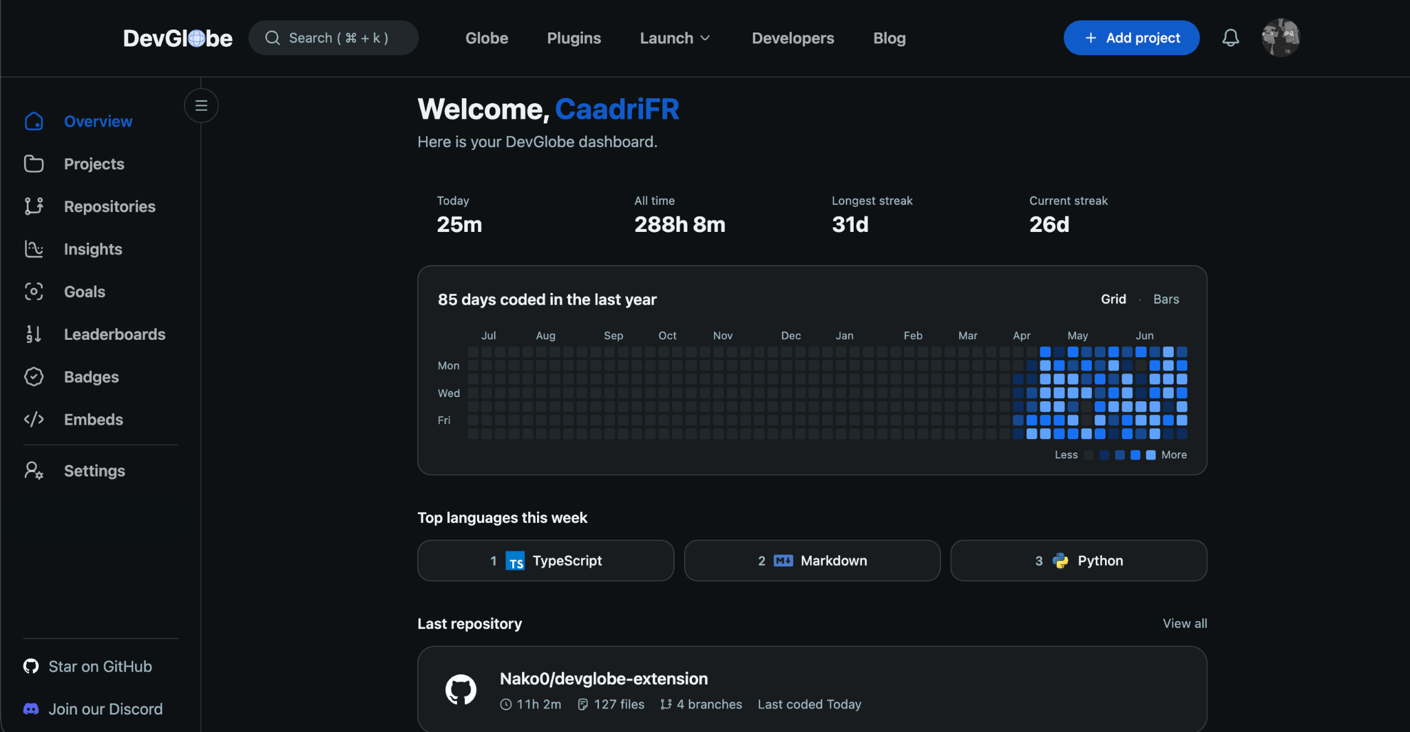Click the files icon beside 127 files
The height and width of the screenshot is (732, 1410).
583,704
